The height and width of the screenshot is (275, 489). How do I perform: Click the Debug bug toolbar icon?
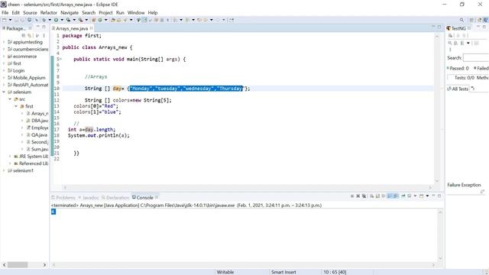point(44,20)
